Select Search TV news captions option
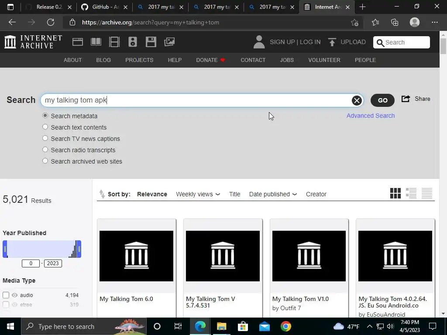Screen dimensions: 447x335 tap(45, 138)
